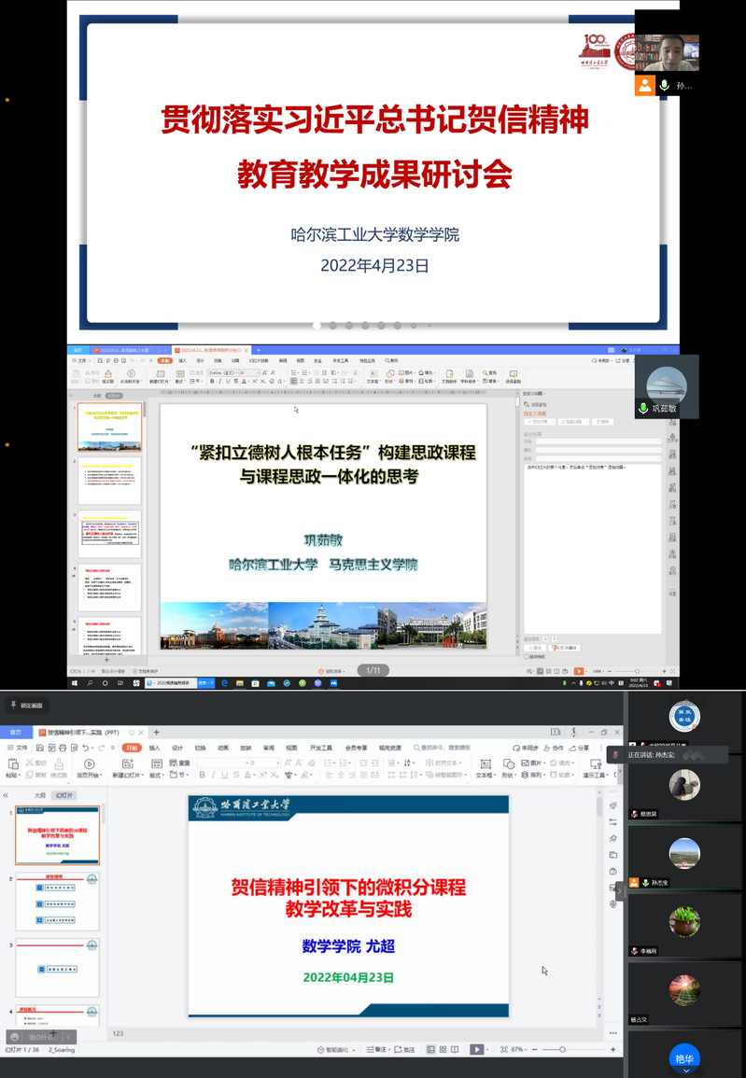Image resolution: width=746 pixels, height=1078 pixels.
Task: Toggle 巩茹敏's green microphone icon
Action: coord(643,409)
